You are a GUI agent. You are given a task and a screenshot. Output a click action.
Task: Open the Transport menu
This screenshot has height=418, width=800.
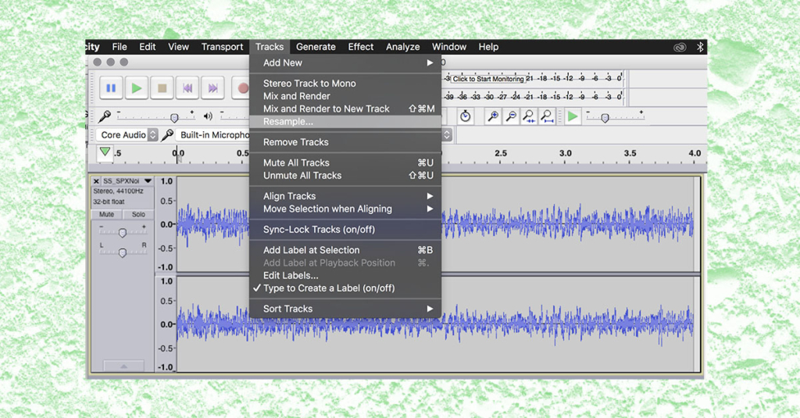pos(222,47)
